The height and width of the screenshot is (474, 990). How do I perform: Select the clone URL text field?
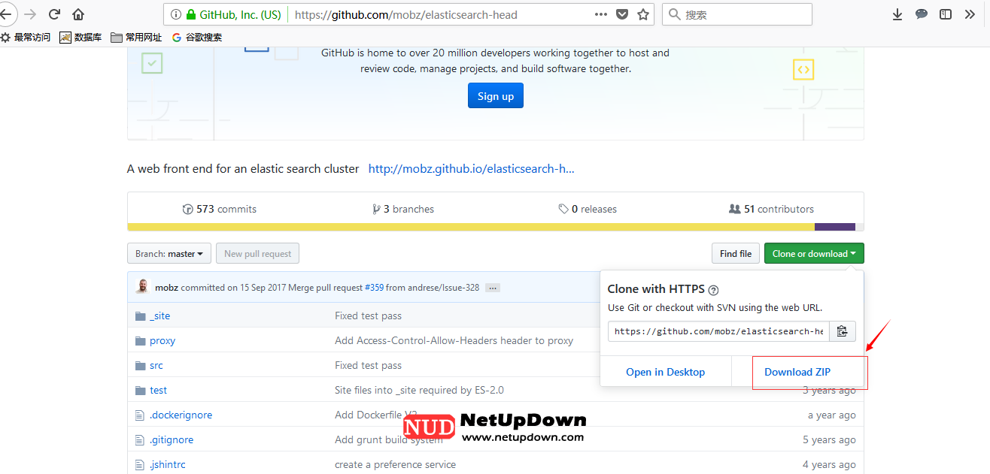[718, 331]
